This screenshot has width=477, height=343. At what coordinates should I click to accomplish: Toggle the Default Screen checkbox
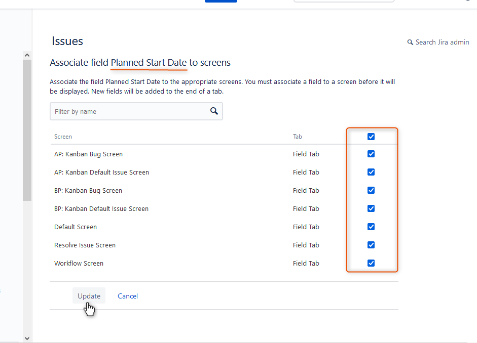(371, 227)
